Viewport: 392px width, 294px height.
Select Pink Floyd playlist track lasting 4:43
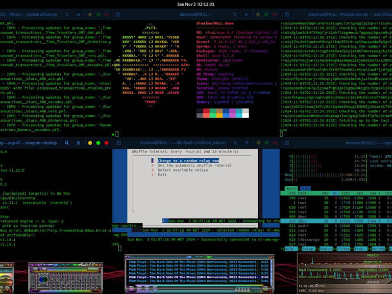(x=198, y=262)
